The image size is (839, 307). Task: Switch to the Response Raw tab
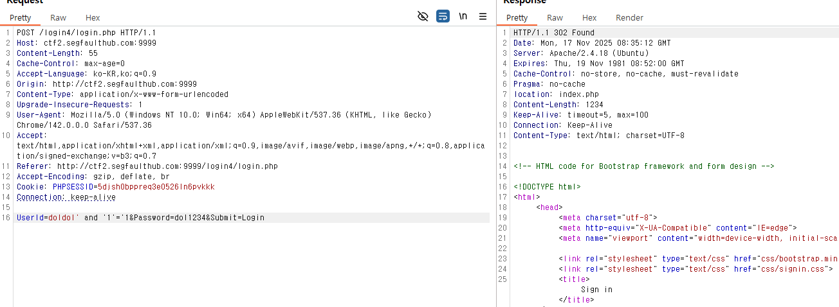pos(555,18)
